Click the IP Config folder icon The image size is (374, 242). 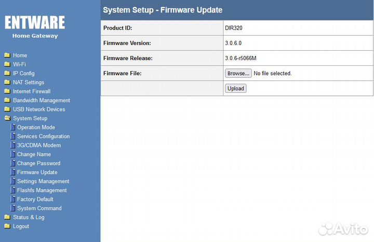click(x=7, y=74)
